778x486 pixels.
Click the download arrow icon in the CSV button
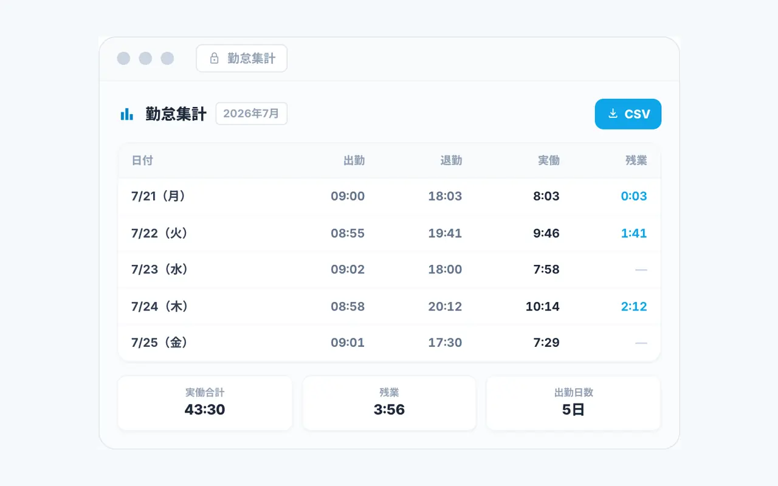coord(613,114)
